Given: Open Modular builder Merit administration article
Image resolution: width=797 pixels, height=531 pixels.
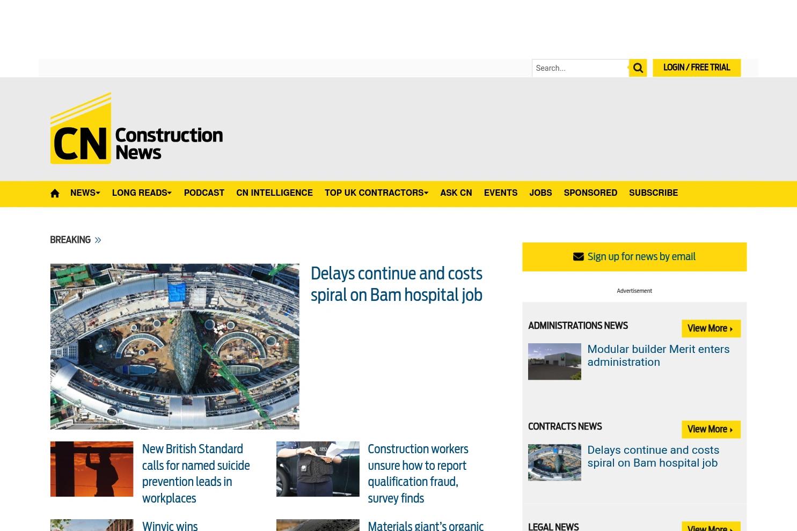Looking at the screenshot, I should 659,356.
